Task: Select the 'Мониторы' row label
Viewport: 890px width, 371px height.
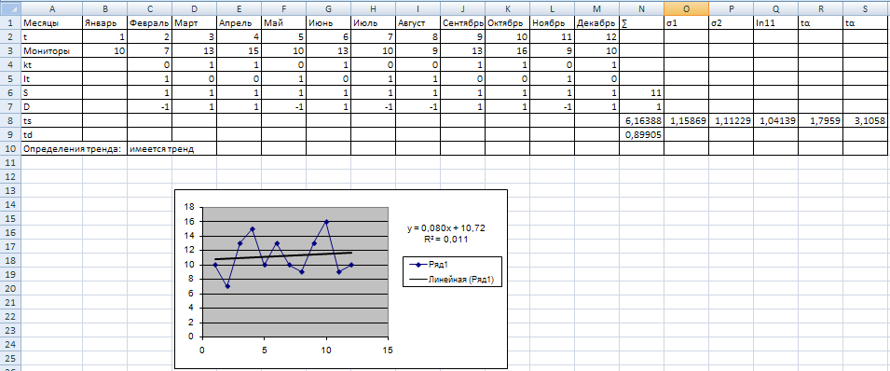Action: [x=51, y=50]
